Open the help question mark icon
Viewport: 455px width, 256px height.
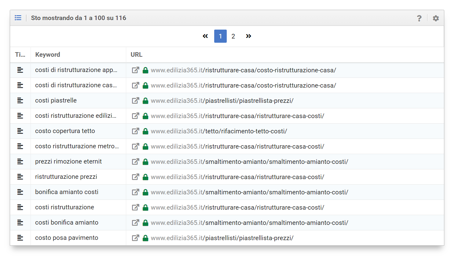coord(419,18)
